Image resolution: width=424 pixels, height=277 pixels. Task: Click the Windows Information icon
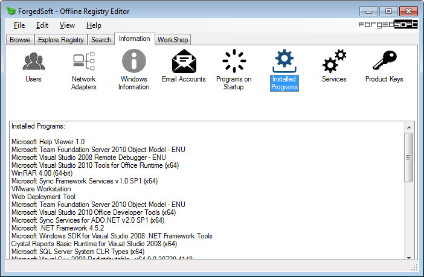point(134,61)
